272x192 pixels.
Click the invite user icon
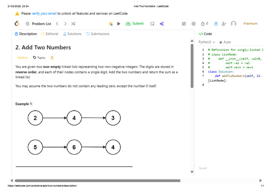coord(224,24)
